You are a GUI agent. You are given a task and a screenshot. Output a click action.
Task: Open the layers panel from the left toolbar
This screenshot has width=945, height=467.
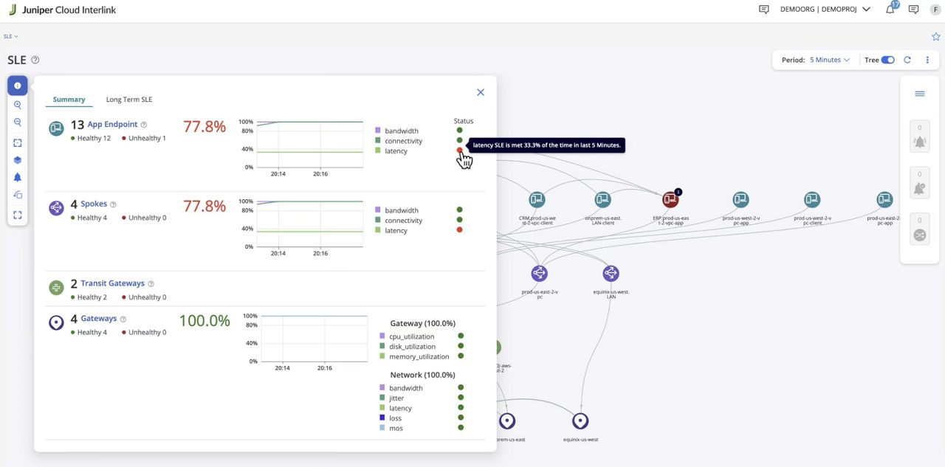17,159
